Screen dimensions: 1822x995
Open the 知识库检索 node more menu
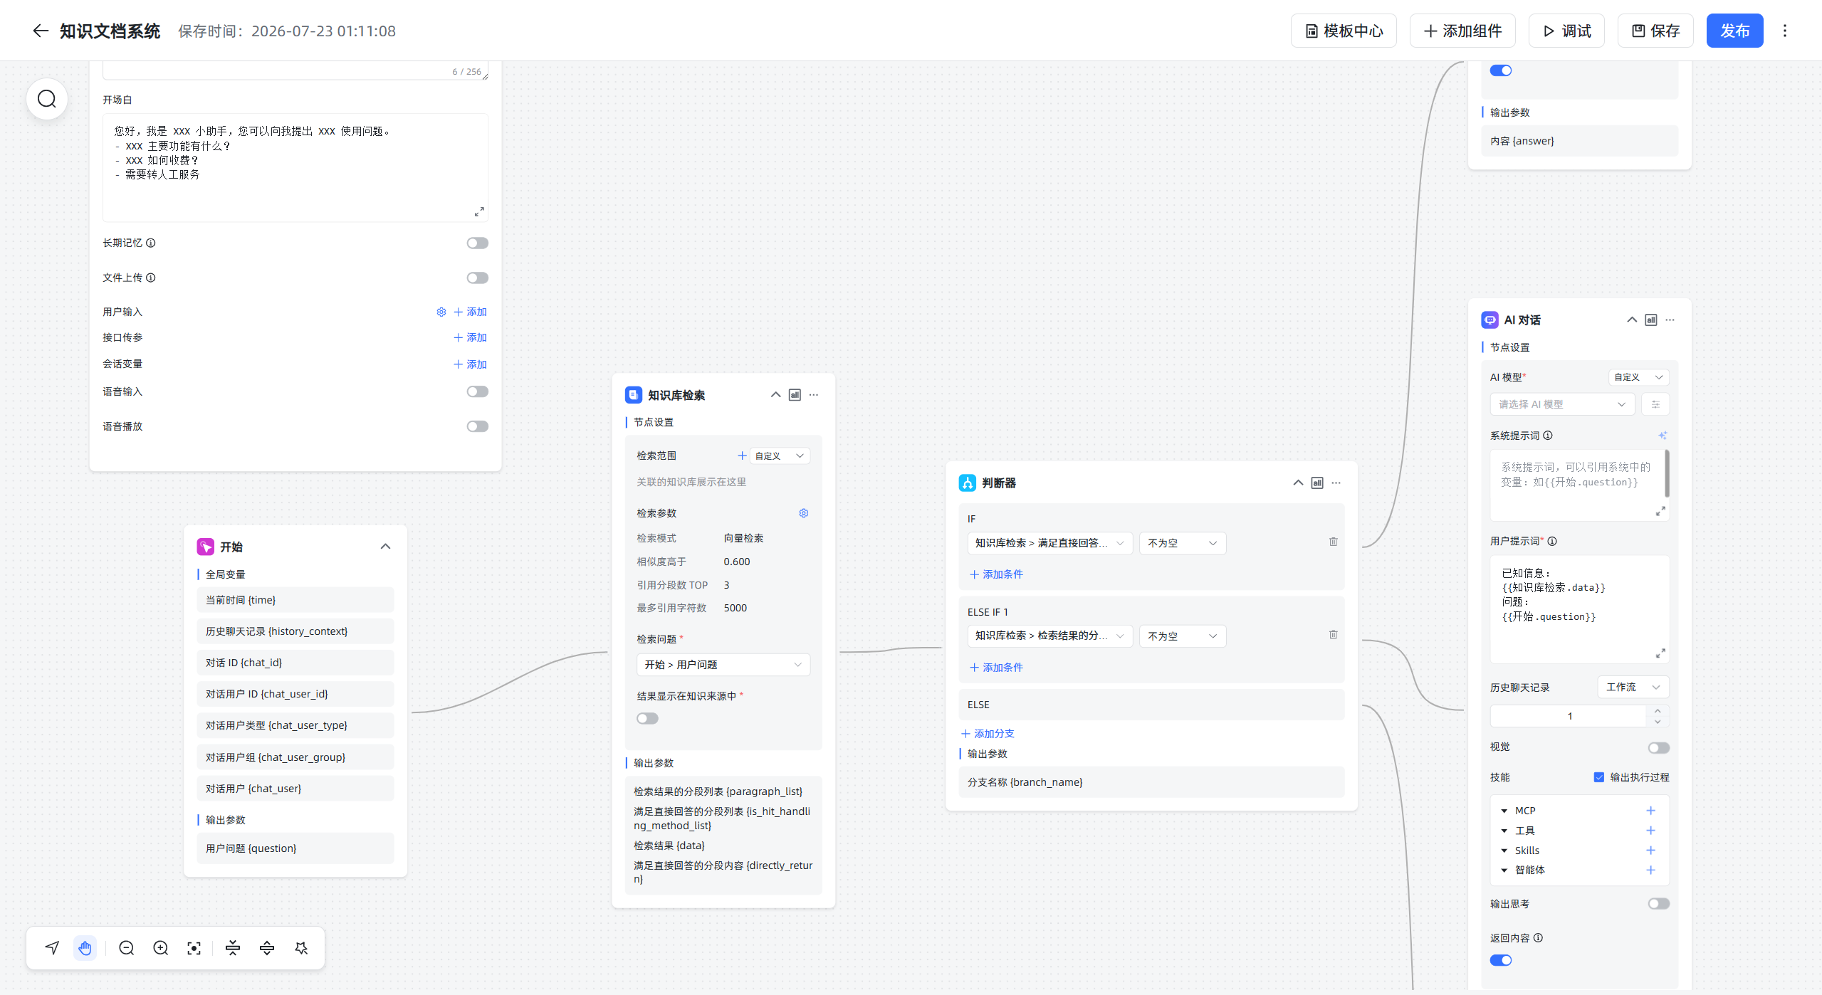(x=814, y=395)
